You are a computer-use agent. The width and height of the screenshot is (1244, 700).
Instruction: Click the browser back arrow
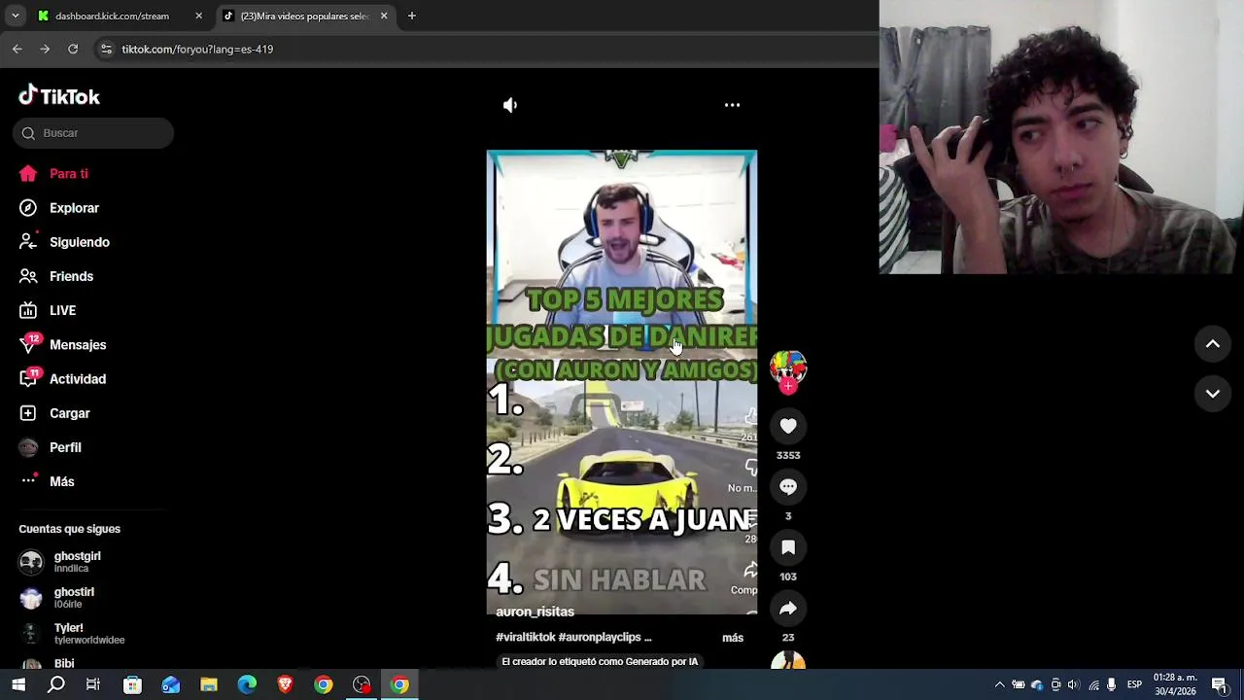tap(17, 49)
